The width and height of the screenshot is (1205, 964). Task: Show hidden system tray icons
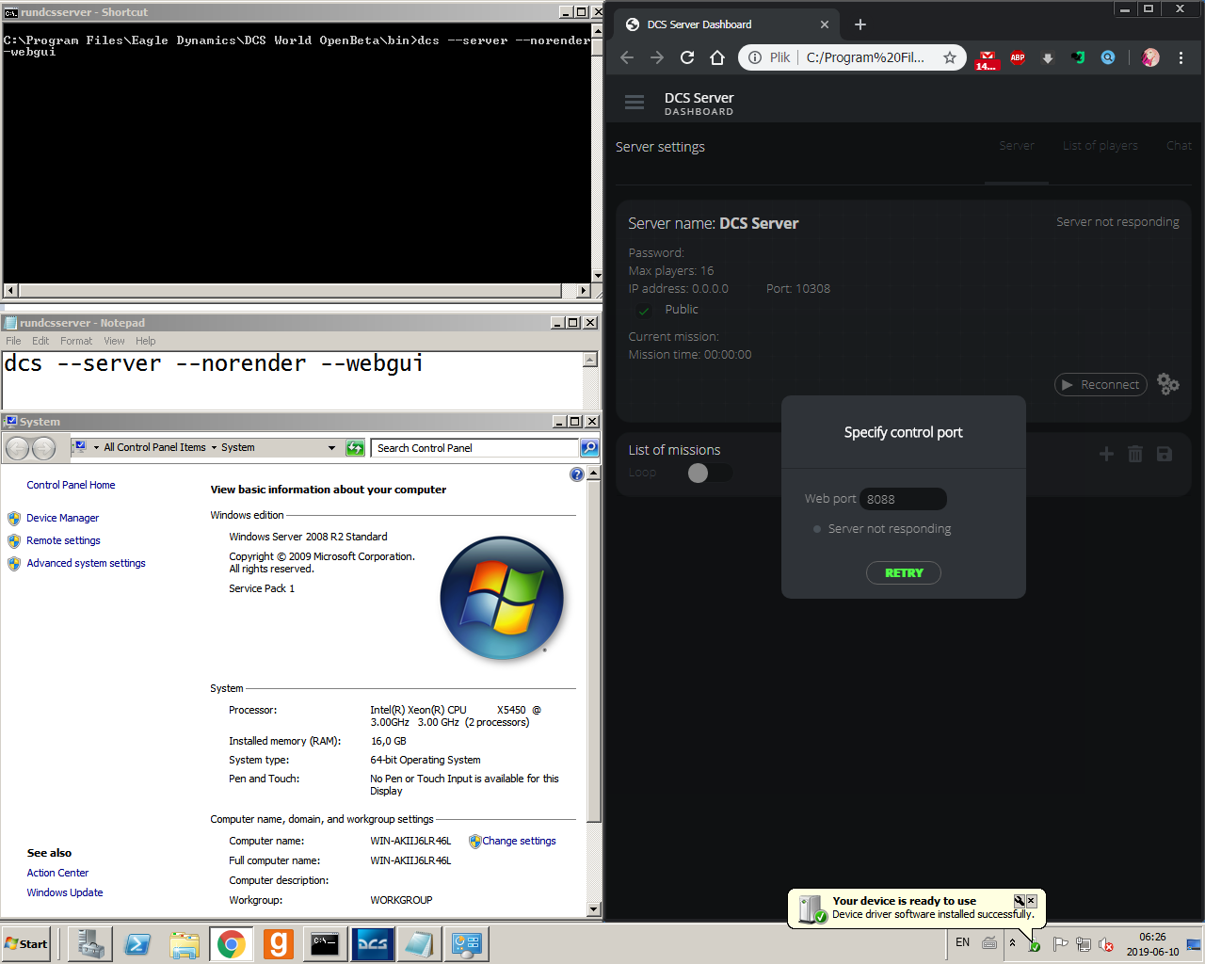point(1012,942)
